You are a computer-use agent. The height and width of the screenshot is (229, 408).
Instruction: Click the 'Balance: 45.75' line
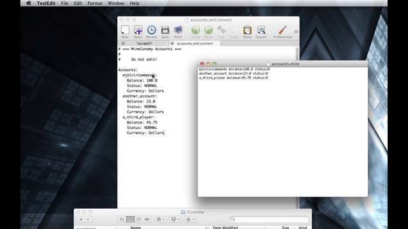[142, 122]
